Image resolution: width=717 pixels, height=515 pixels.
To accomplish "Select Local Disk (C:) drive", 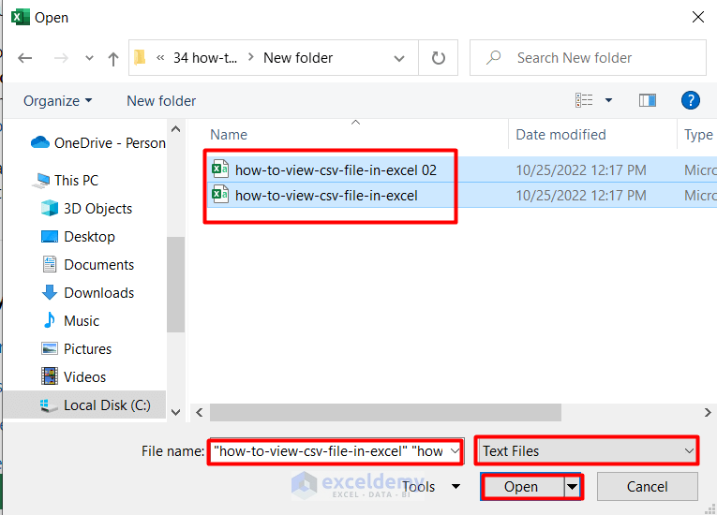I will click(x=107, y=405).
